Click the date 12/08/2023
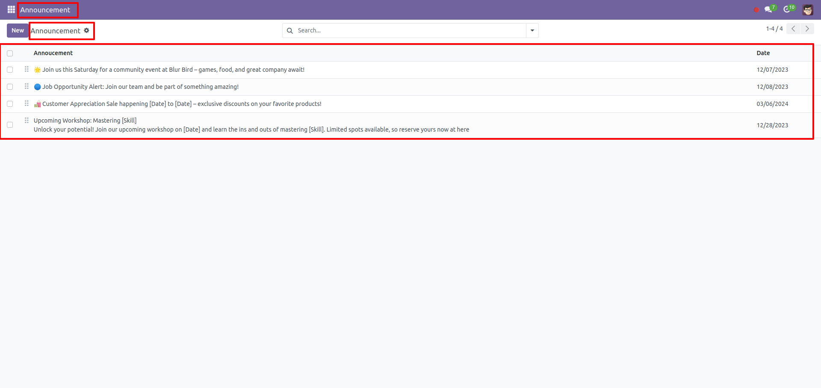The width and height of the screenshot is (821, 388). click(x=772, y=87)
